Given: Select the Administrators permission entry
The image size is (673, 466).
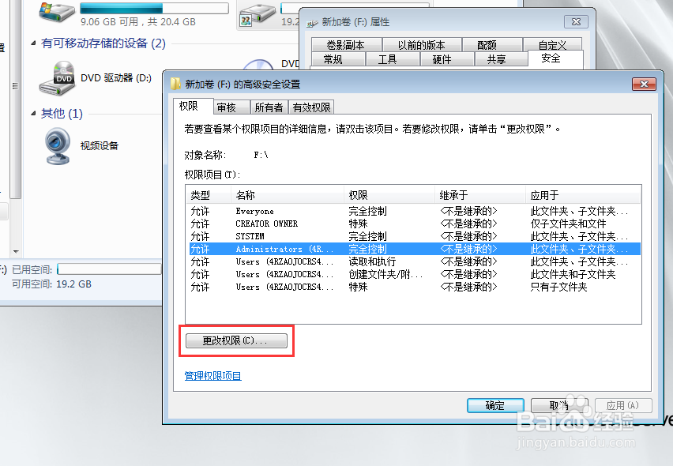Looking at the screenshot, I should click(x=415, y=249).
